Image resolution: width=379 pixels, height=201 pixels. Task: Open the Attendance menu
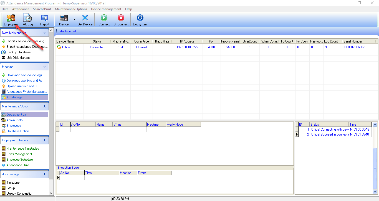click(x=21, y=9)
